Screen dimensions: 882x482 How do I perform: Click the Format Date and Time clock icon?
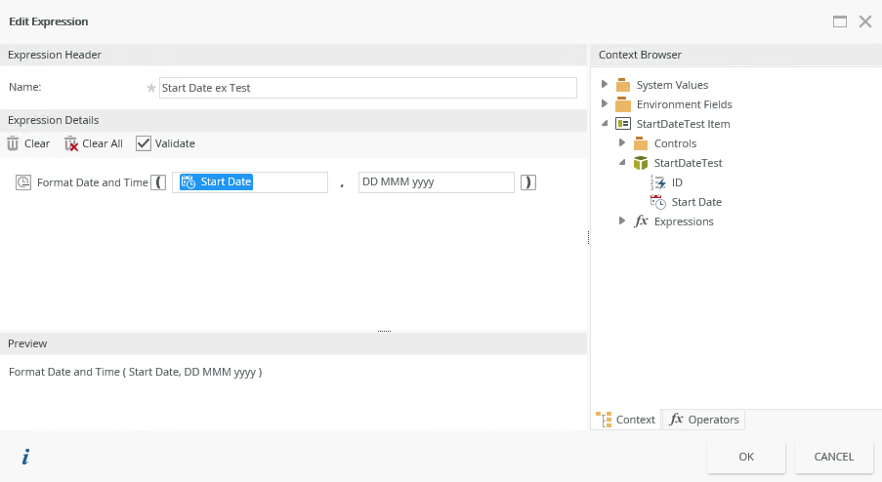[x=24, y=182]
